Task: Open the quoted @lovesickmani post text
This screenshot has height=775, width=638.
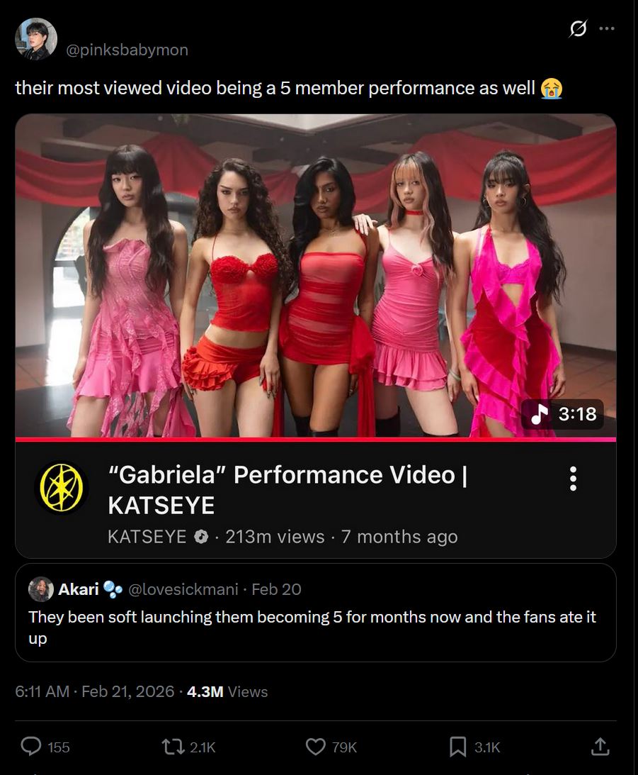Action: 312,628
